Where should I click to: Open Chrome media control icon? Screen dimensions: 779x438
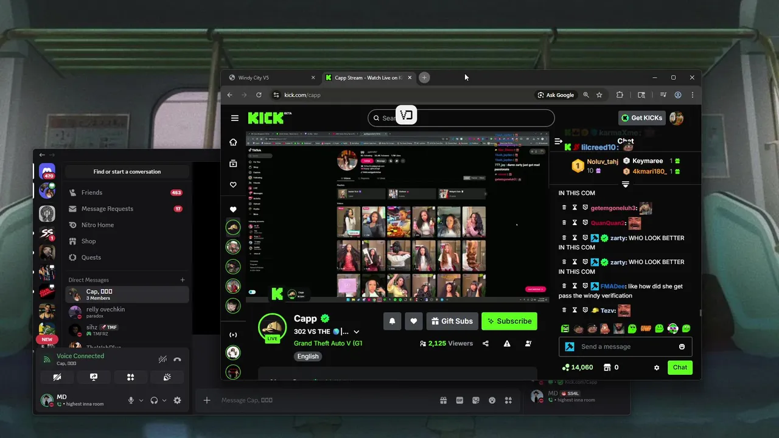[x=663, y=95]
